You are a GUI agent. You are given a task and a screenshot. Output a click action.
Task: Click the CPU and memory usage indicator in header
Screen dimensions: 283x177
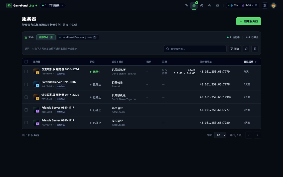point(243,6)
